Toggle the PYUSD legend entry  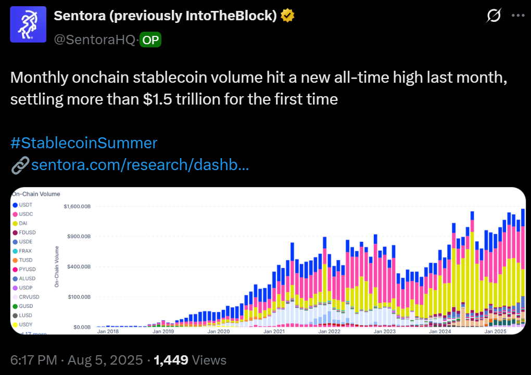coord(24,269)
